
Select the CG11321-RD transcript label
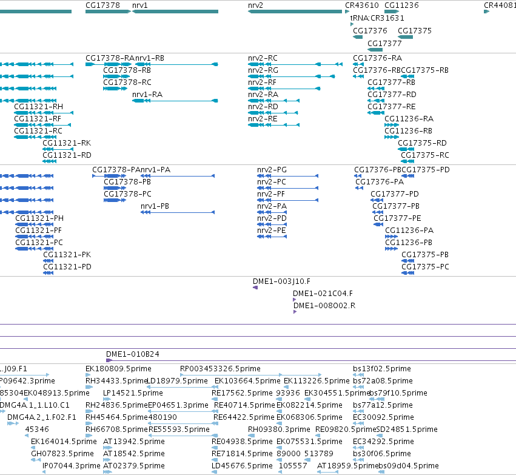tap(67, 155)
